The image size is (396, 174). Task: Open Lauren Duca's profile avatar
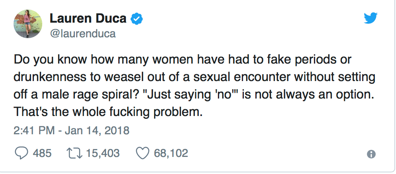coord(29,23)
